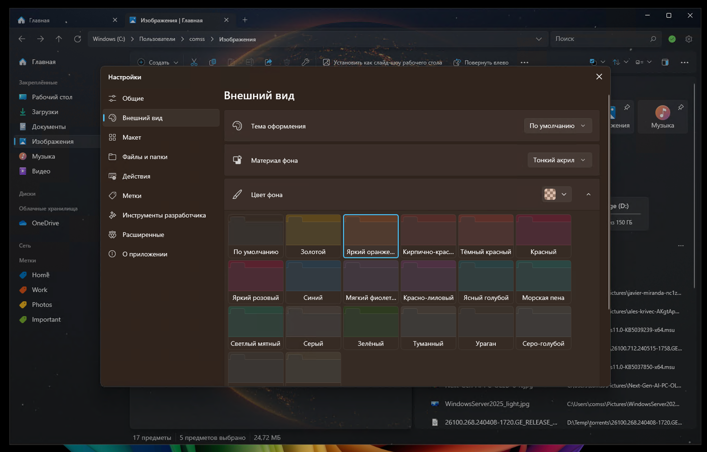Click "5 предметов выбрано" in the status bar

click(213, 438)
